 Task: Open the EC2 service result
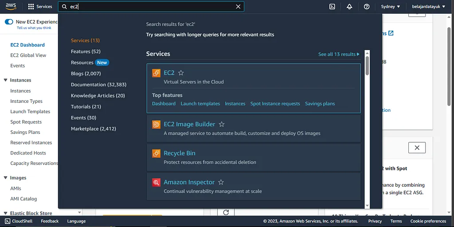169,73
